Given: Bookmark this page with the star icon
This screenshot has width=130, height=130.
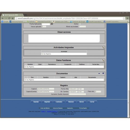Looking at the screenshot, I should coord(124,18).
